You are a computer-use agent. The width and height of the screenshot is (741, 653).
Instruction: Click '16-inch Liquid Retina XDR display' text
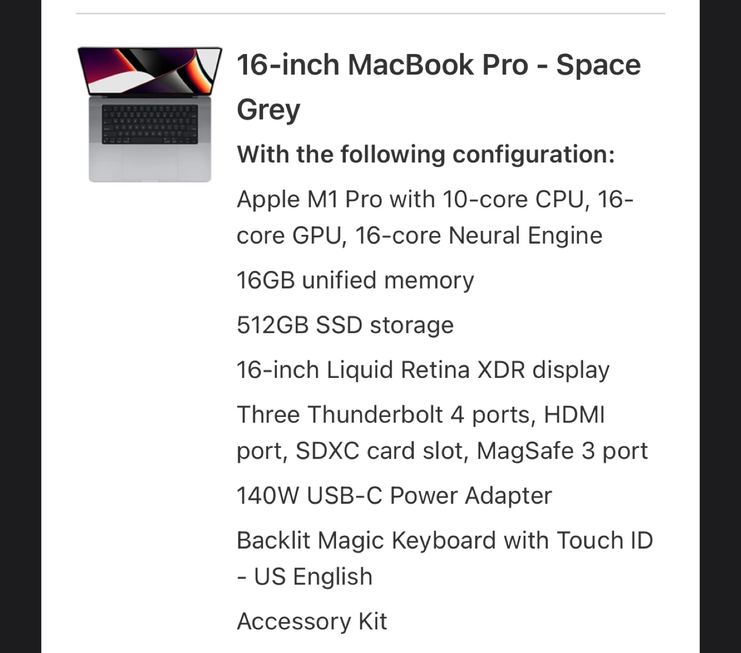[422, 370]
